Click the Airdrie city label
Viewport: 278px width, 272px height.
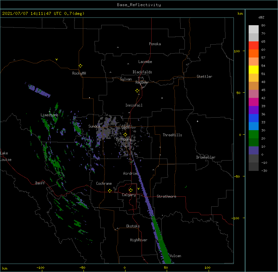click(130, 173)
